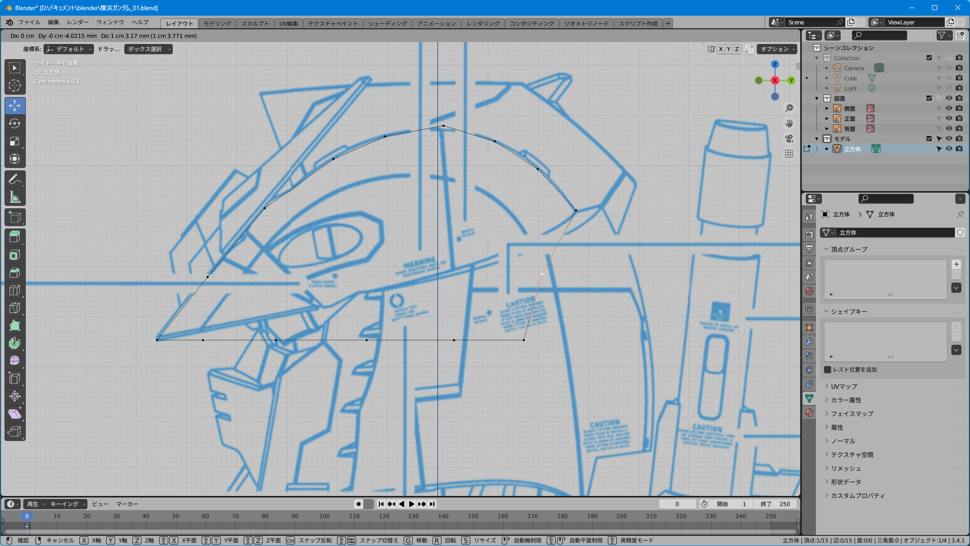Viewport: 970px width, 546px height.
Task: Click the camera view icon in viewport
Action: coord(789,139)
